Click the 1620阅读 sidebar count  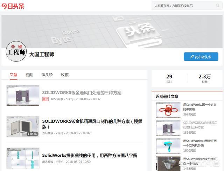(x=190, y=151)
